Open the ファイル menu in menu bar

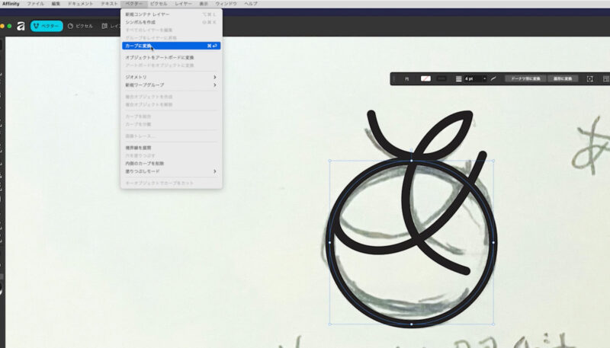coord(35,4)
